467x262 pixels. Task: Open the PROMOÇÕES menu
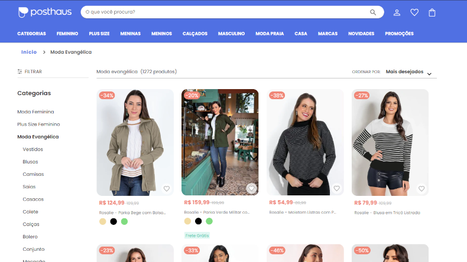399,34
